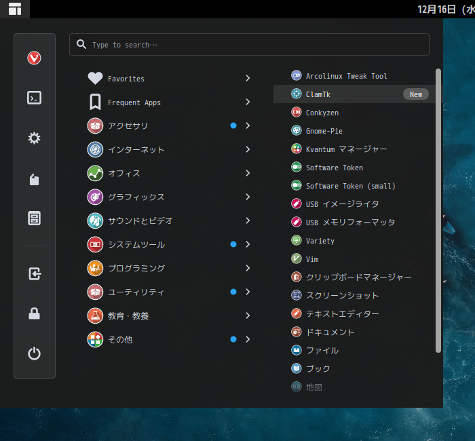Launch Software Token from the list
The width and height of the screenshot is (475, 441).
pyautogui.click(x=354, y=167)
